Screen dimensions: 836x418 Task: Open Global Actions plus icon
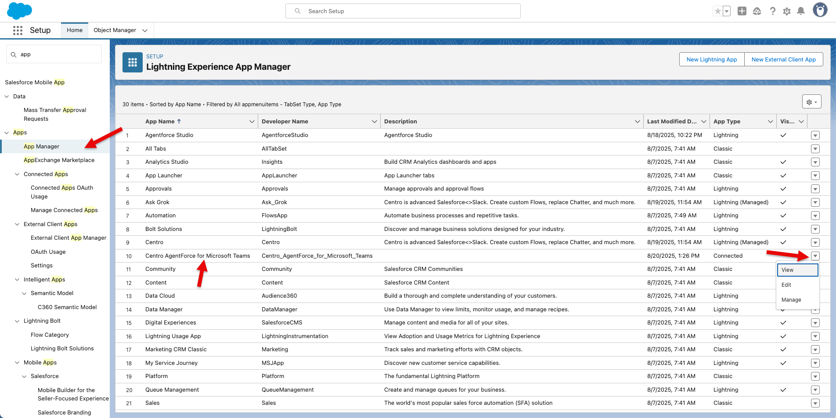click(742, 11)
